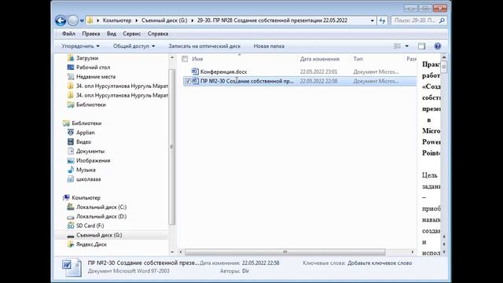Click the search box for the folder

tap(416, 20)
